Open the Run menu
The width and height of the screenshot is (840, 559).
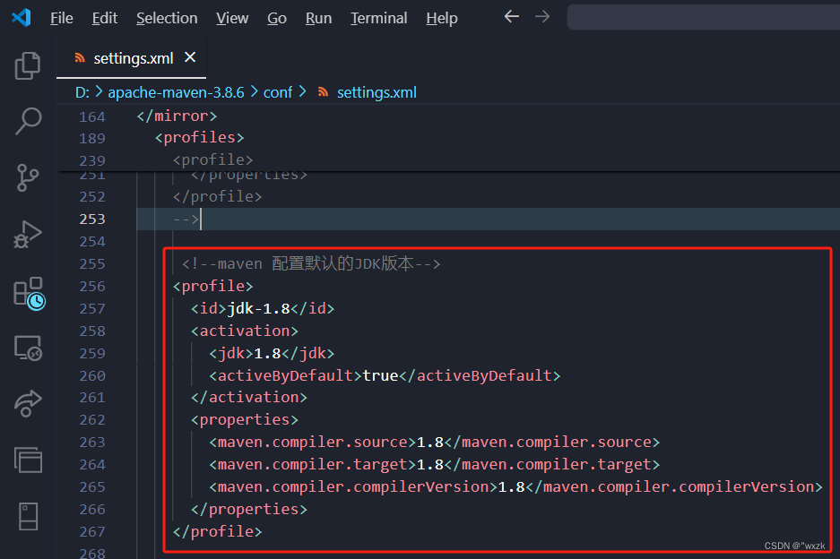click(319, 18)
